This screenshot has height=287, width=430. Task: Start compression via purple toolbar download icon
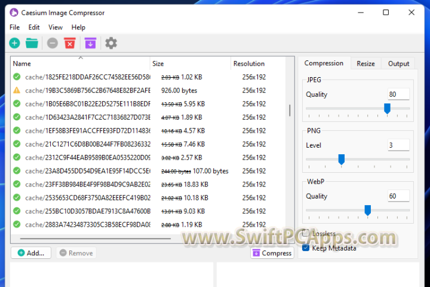click(90, 43)
